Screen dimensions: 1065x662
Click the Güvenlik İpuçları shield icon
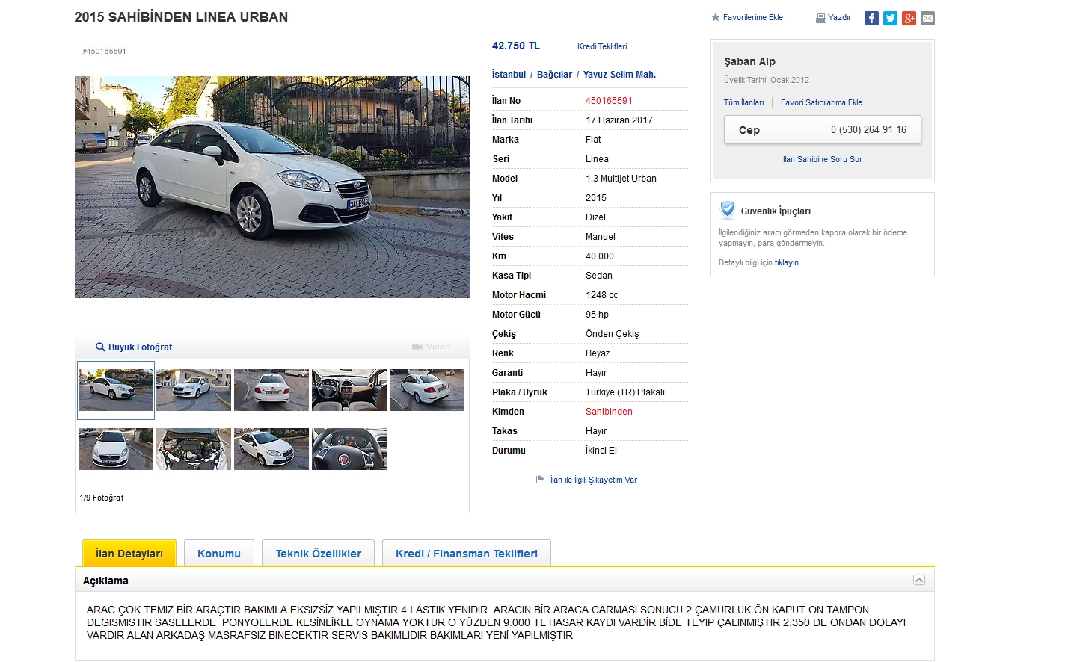[727, 210]
